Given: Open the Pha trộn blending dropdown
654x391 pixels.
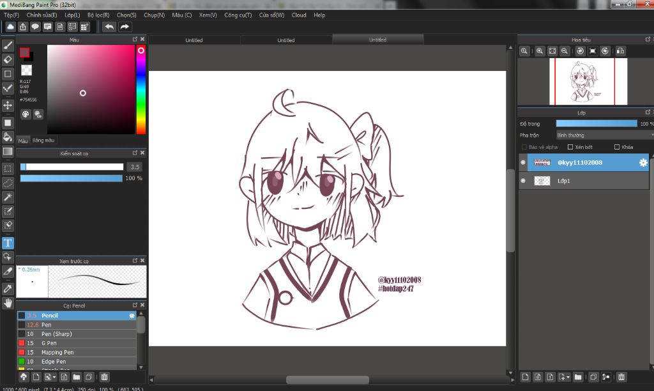Looking at the screenshot, I should pyautogui.click(x=605, y=135).
